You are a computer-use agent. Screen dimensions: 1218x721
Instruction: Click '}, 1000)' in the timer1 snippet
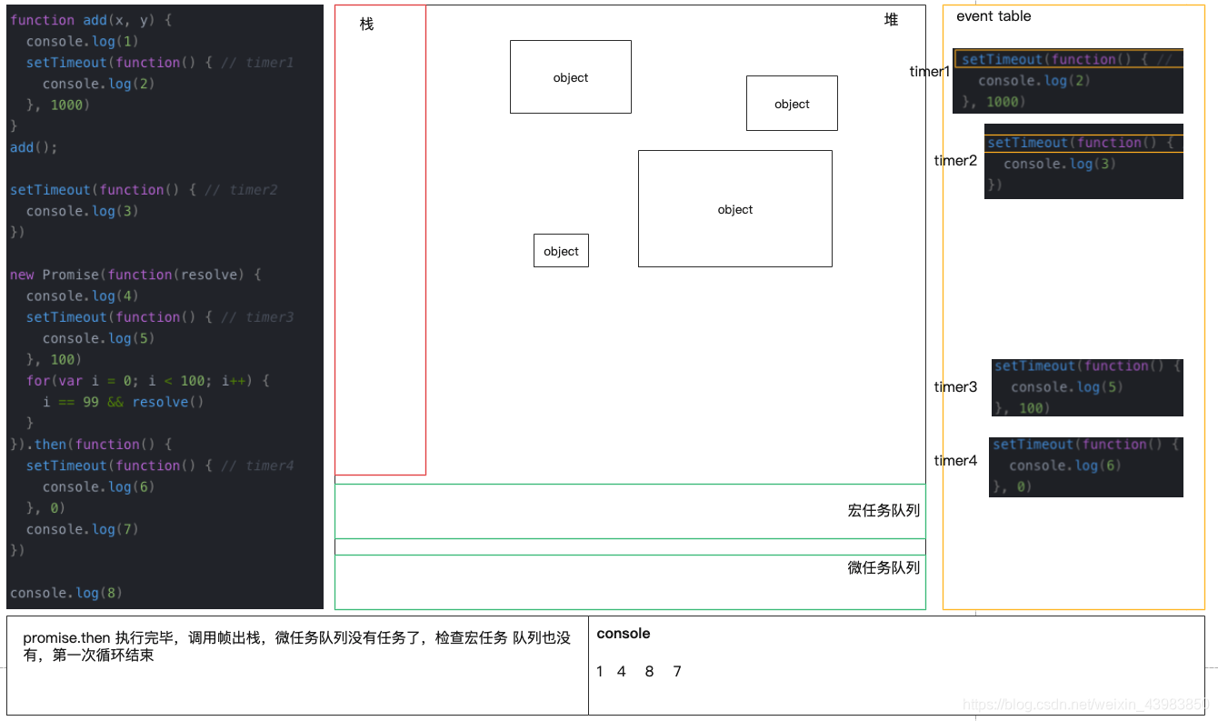click(x=993, y=102)
